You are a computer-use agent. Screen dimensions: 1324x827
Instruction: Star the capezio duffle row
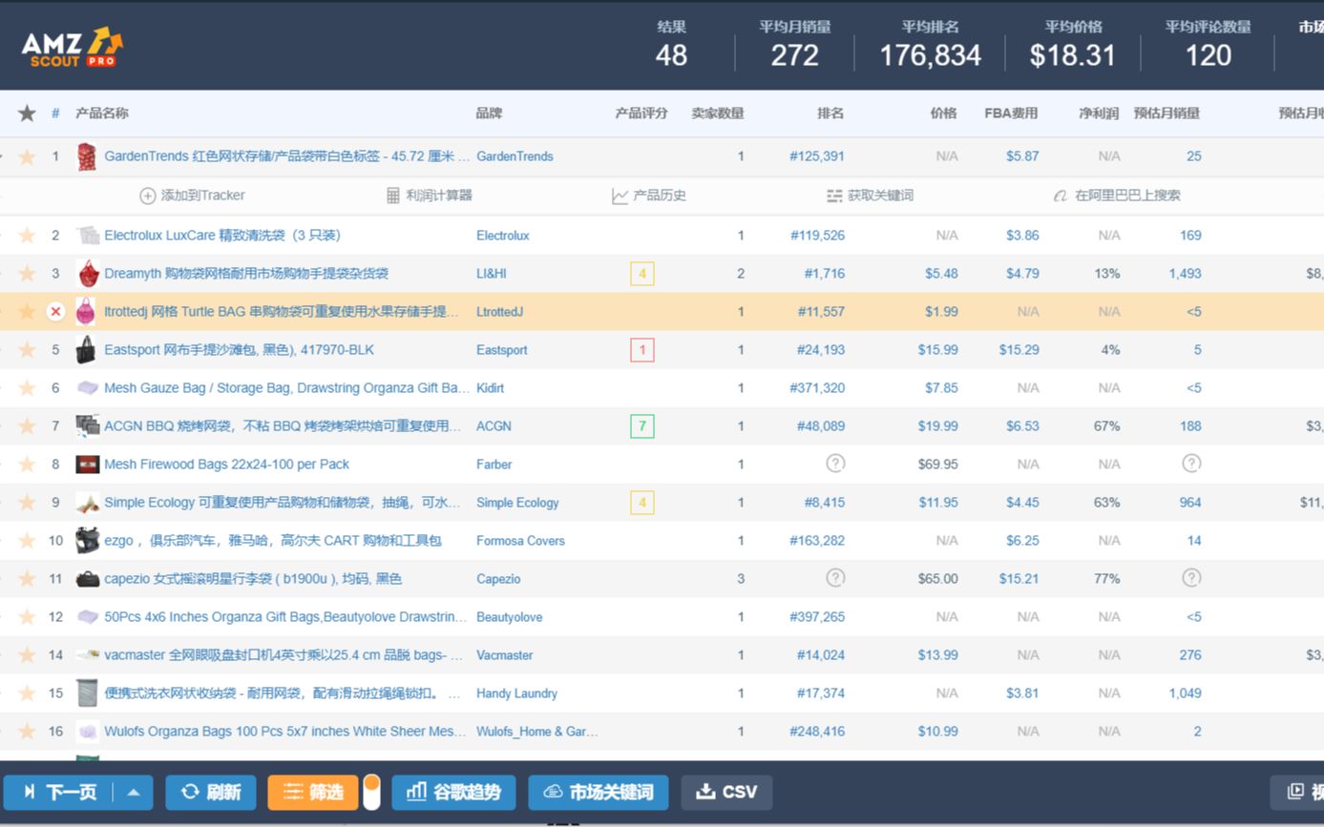click(27, 579)
